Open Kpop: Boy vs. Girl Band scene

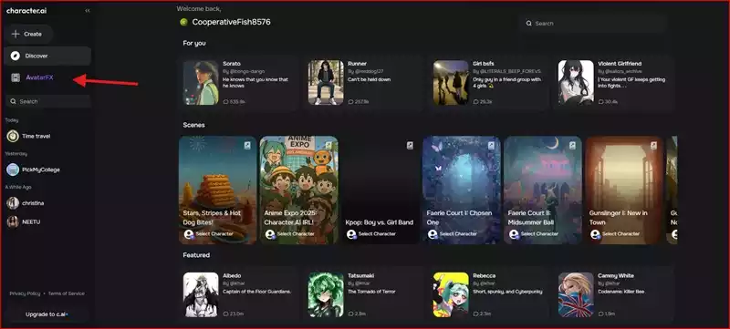[x=380, y=190]
